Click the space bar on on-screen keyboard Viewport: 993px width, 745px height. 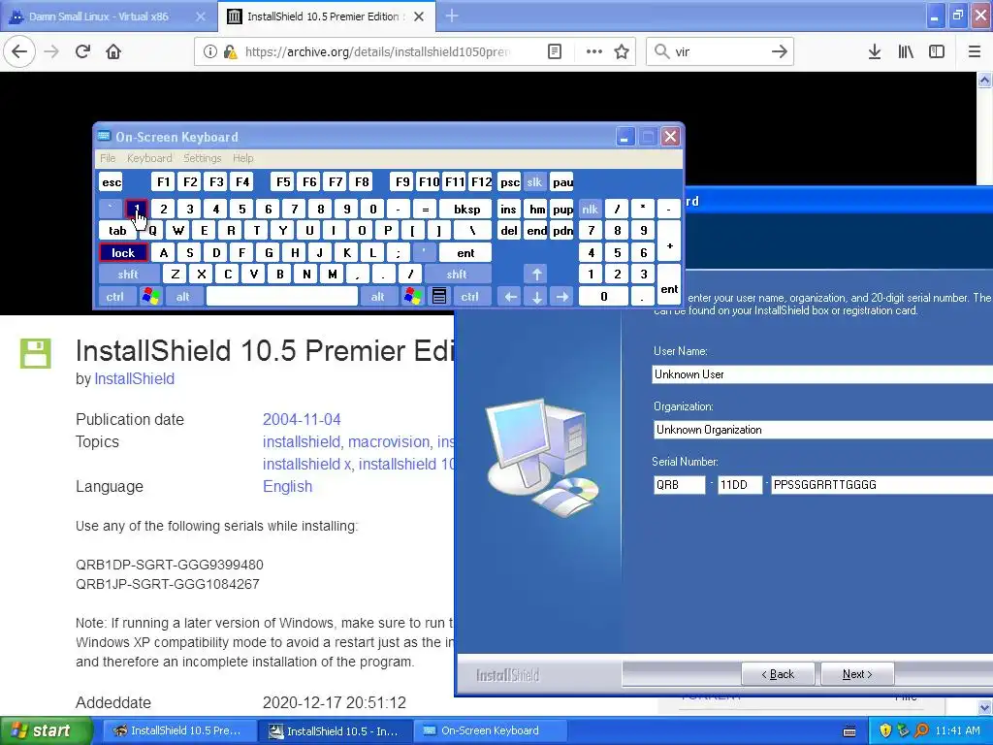pyautogui.click(x=282, y=297)
